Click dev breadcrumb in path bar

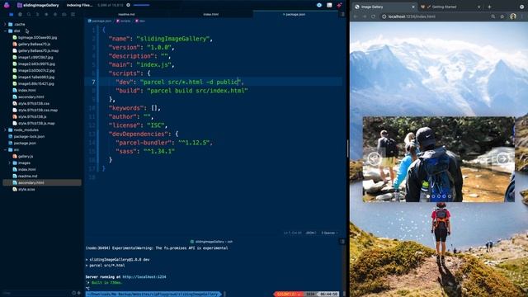140,21
